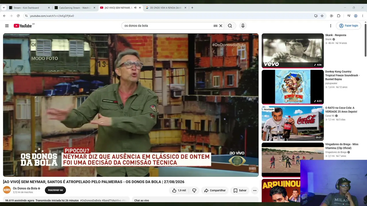This screenshot has width=367, height=206.
Task: Go to the YouTube home logo
Action: click(23, 26)
